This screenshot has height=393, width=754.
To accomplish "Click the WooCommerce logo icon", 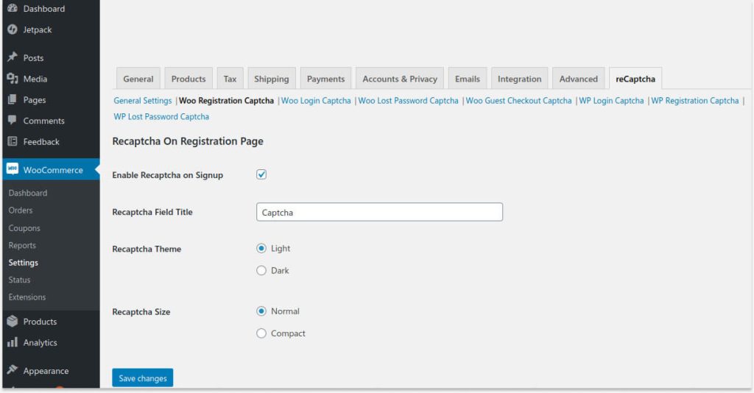I will 13,169.
